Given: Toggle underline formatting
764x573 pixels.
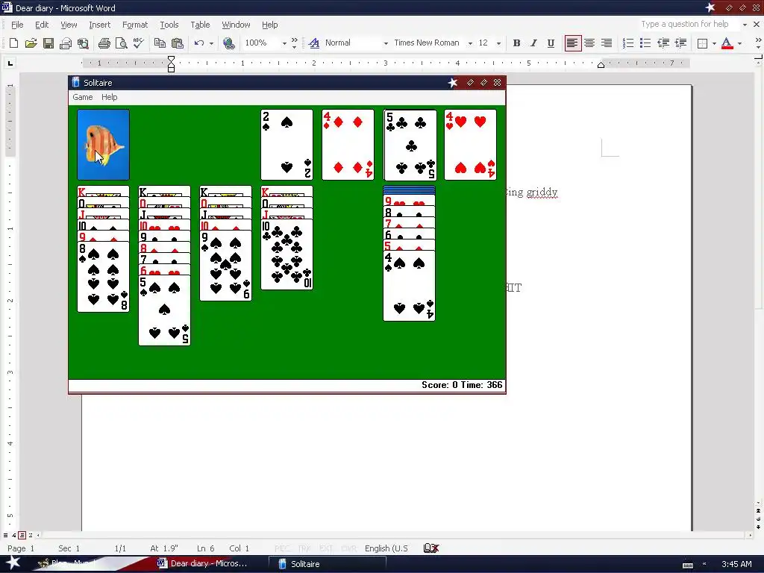Looking at the screenshot, I should click(x=551, y=43).
